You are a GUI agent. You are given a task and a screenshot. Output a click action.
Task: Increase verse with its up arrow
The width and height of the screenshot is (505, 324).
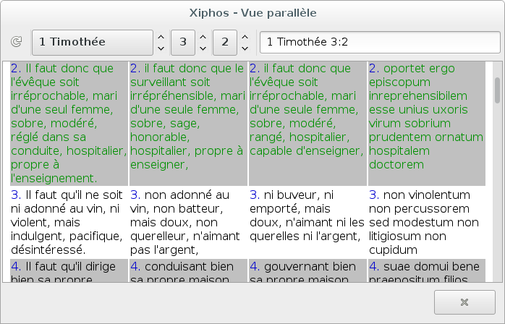click(x=245, y=37)
